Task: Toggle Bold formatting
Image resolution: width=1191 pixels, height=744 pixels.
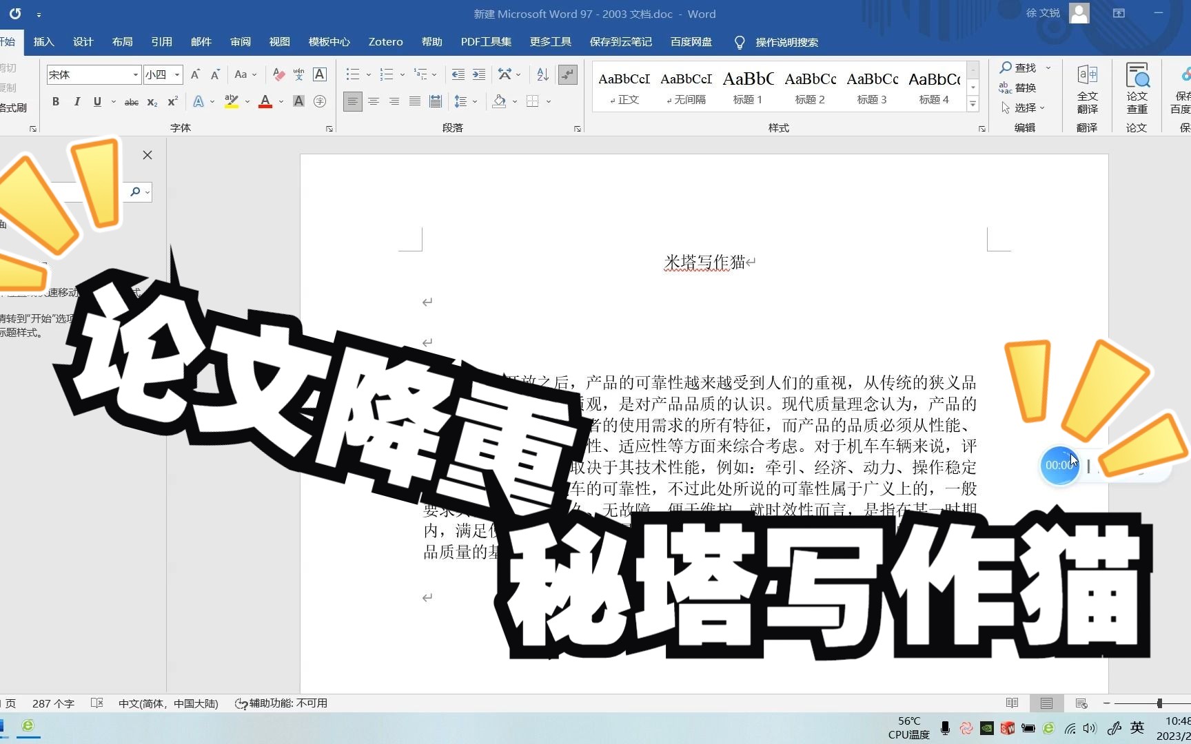Action: pos(56,102)
